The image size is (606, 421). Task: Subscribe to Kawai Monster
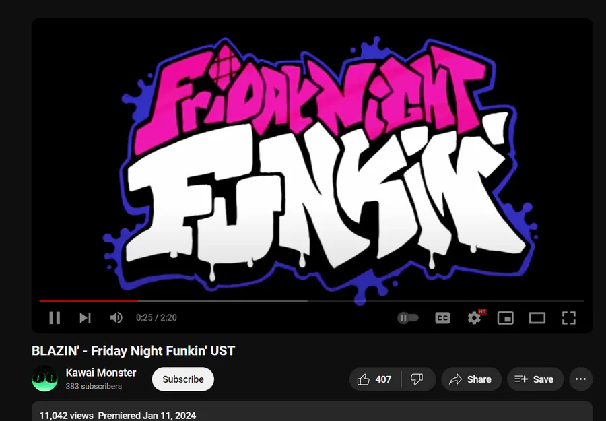pos(182,379)
